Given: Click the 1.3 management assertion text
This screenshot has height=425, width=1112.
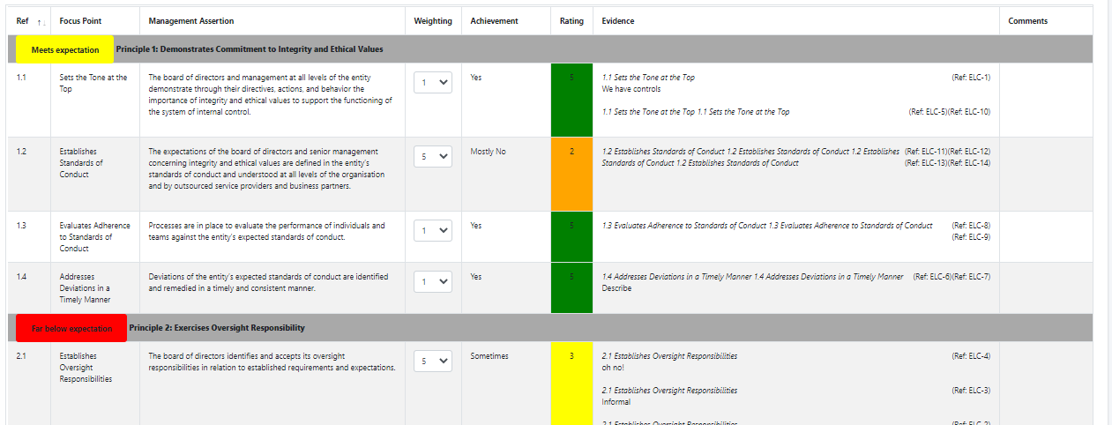Looking at the screenshot, I should pos(267,231).
